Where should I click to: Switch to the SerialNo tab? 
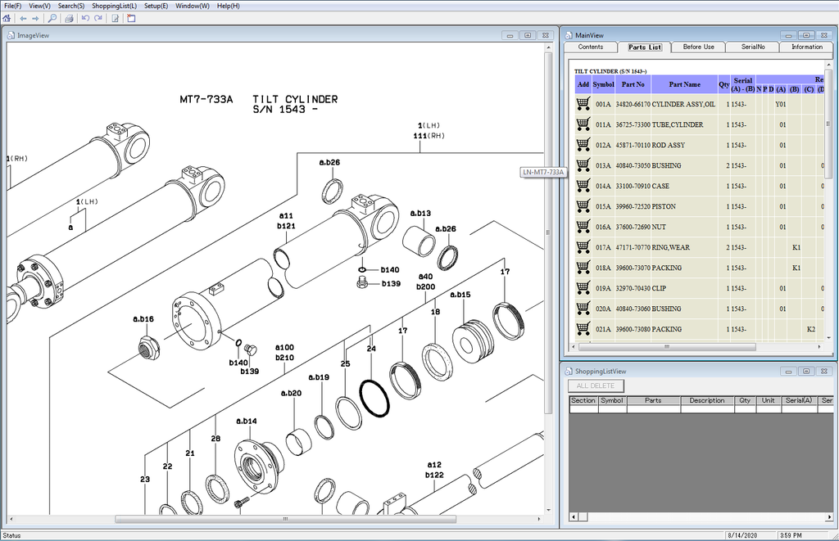pyautogui.click(x=753, y=47)
